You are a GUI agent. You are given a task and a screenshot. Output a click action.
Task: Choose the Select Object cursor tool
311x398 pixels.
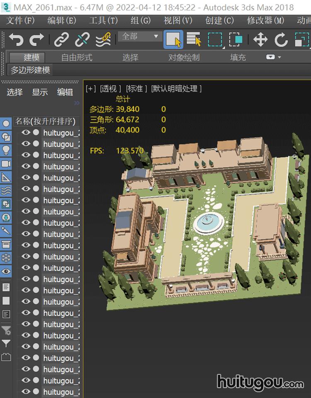[173, 40]
